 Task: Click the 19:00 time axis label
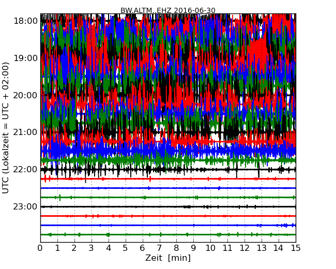click(x=25, y=58)
